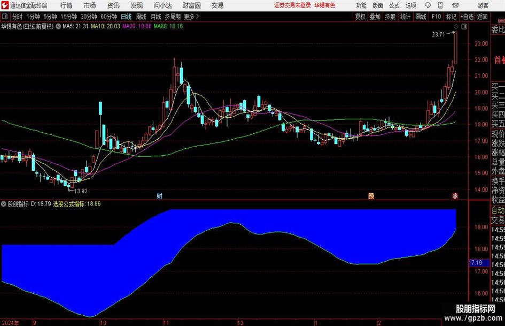Open the 选项 menu
This screenshot has width=505, height=326.
tap(410, 5)
